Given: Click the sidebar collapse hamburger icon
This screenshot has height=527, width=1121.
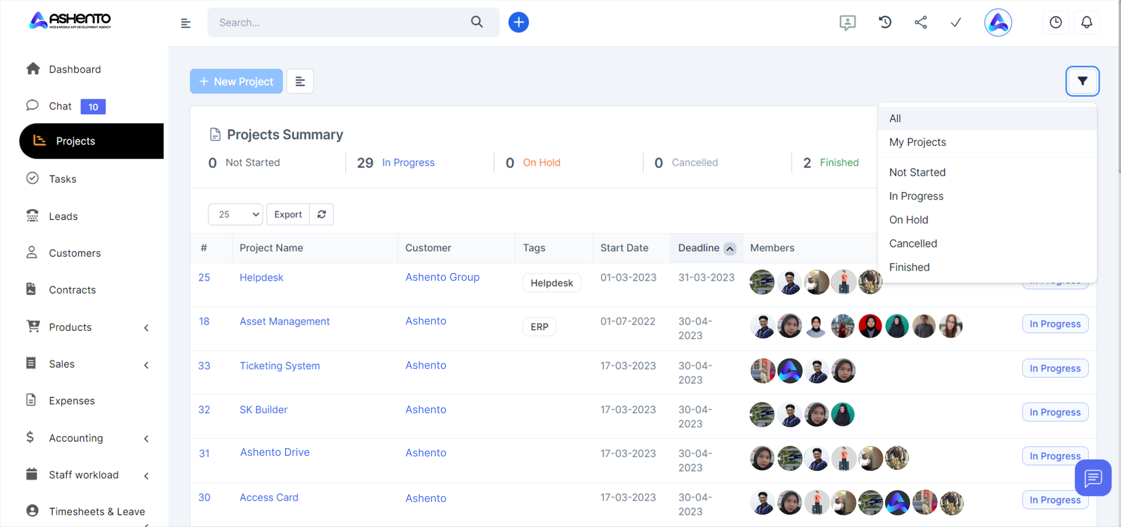Looking at the screenshot, I should tap(185, 23).
